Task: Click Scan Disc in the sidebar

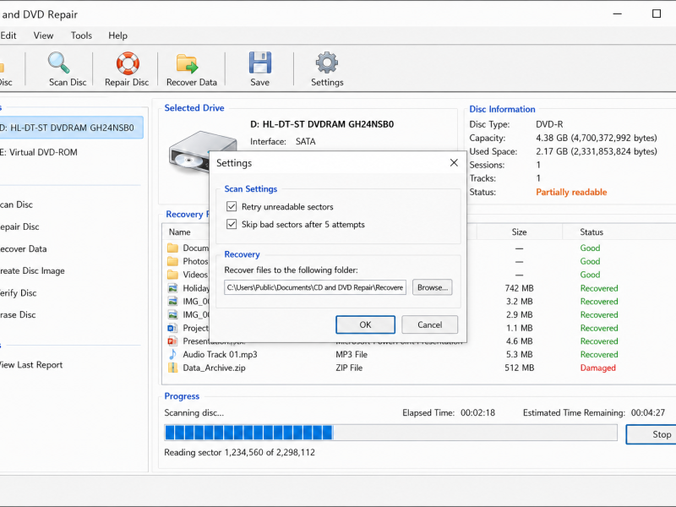Action: pyautogui.click(x=16, y=204)
